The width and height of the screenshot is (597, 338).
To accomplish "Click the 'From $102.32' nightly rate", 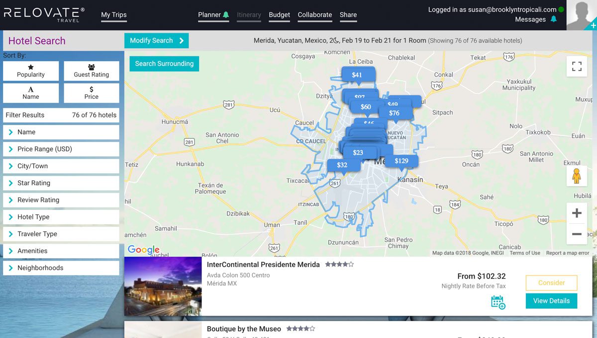I will pyautogui.click(x=482, y=276).
